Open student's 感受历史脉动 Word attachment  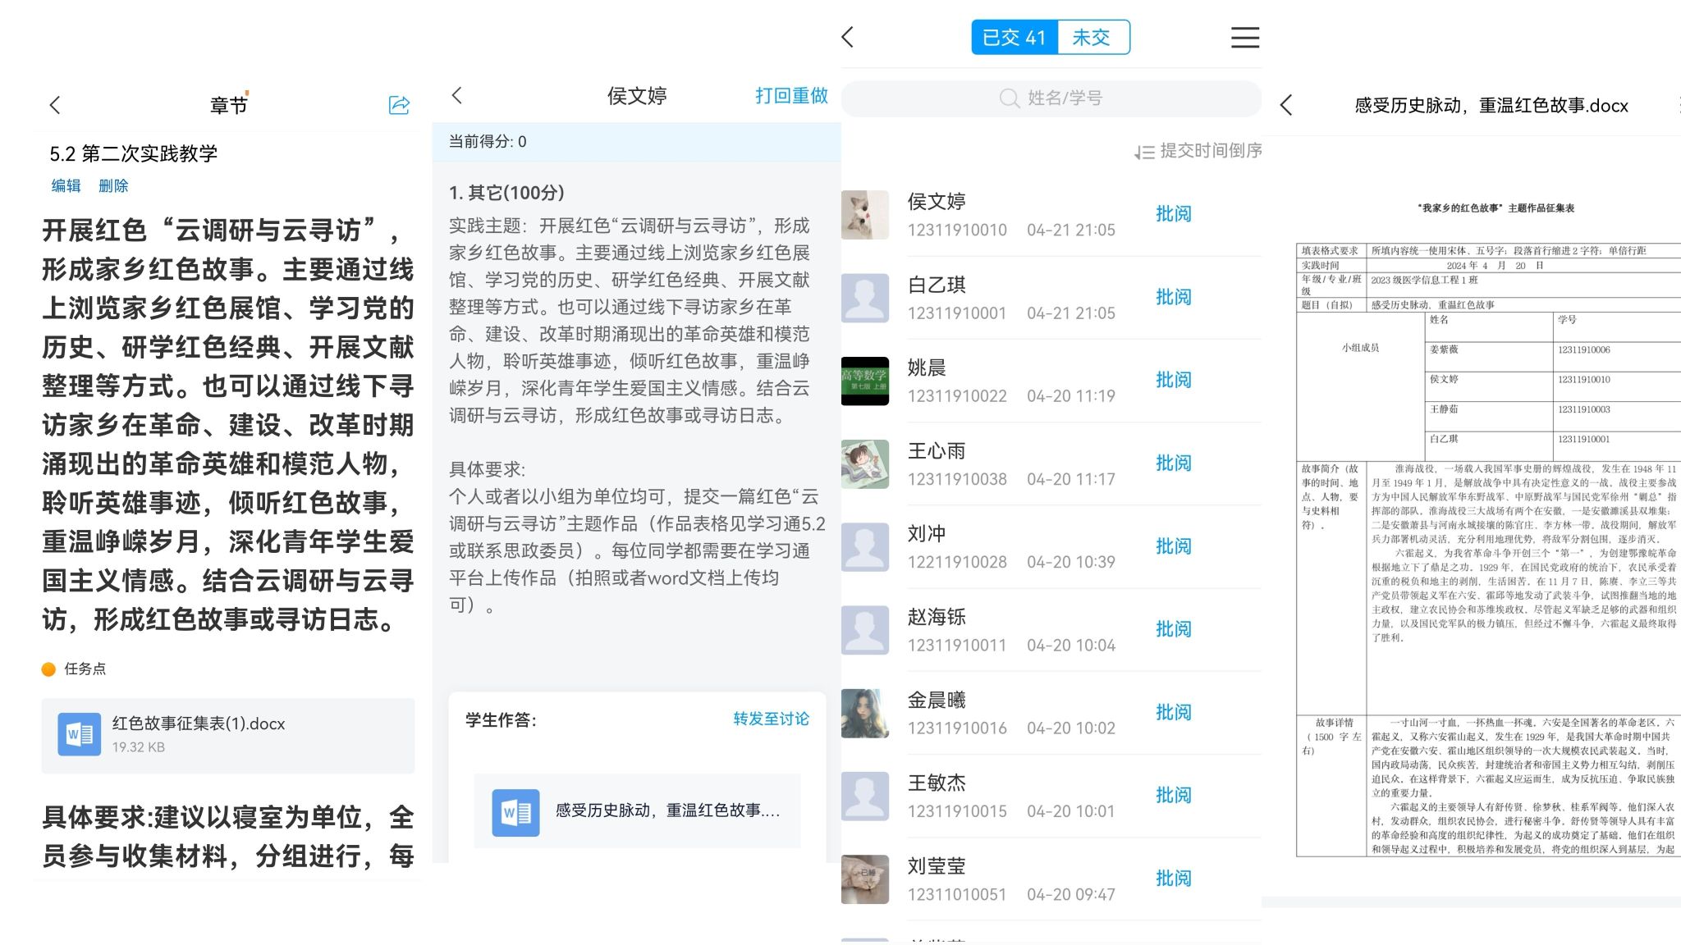pyautogui.click(x=636, y=811)
